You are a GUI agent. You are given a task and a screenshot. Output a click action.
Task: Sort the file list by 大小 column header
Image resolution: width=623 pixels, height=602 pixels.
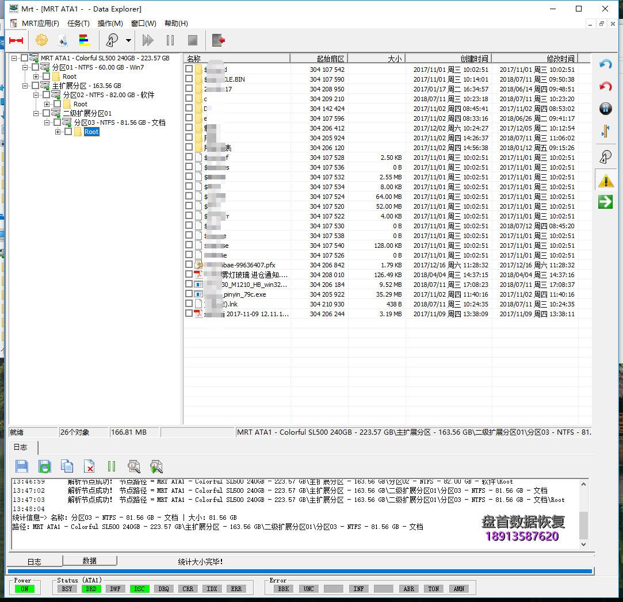[376, 59]
